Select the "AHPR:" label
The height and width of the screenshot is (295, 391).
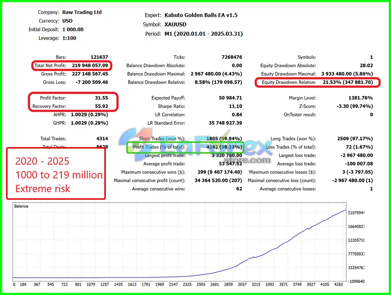pyautogui.click(x=60, y=114)
